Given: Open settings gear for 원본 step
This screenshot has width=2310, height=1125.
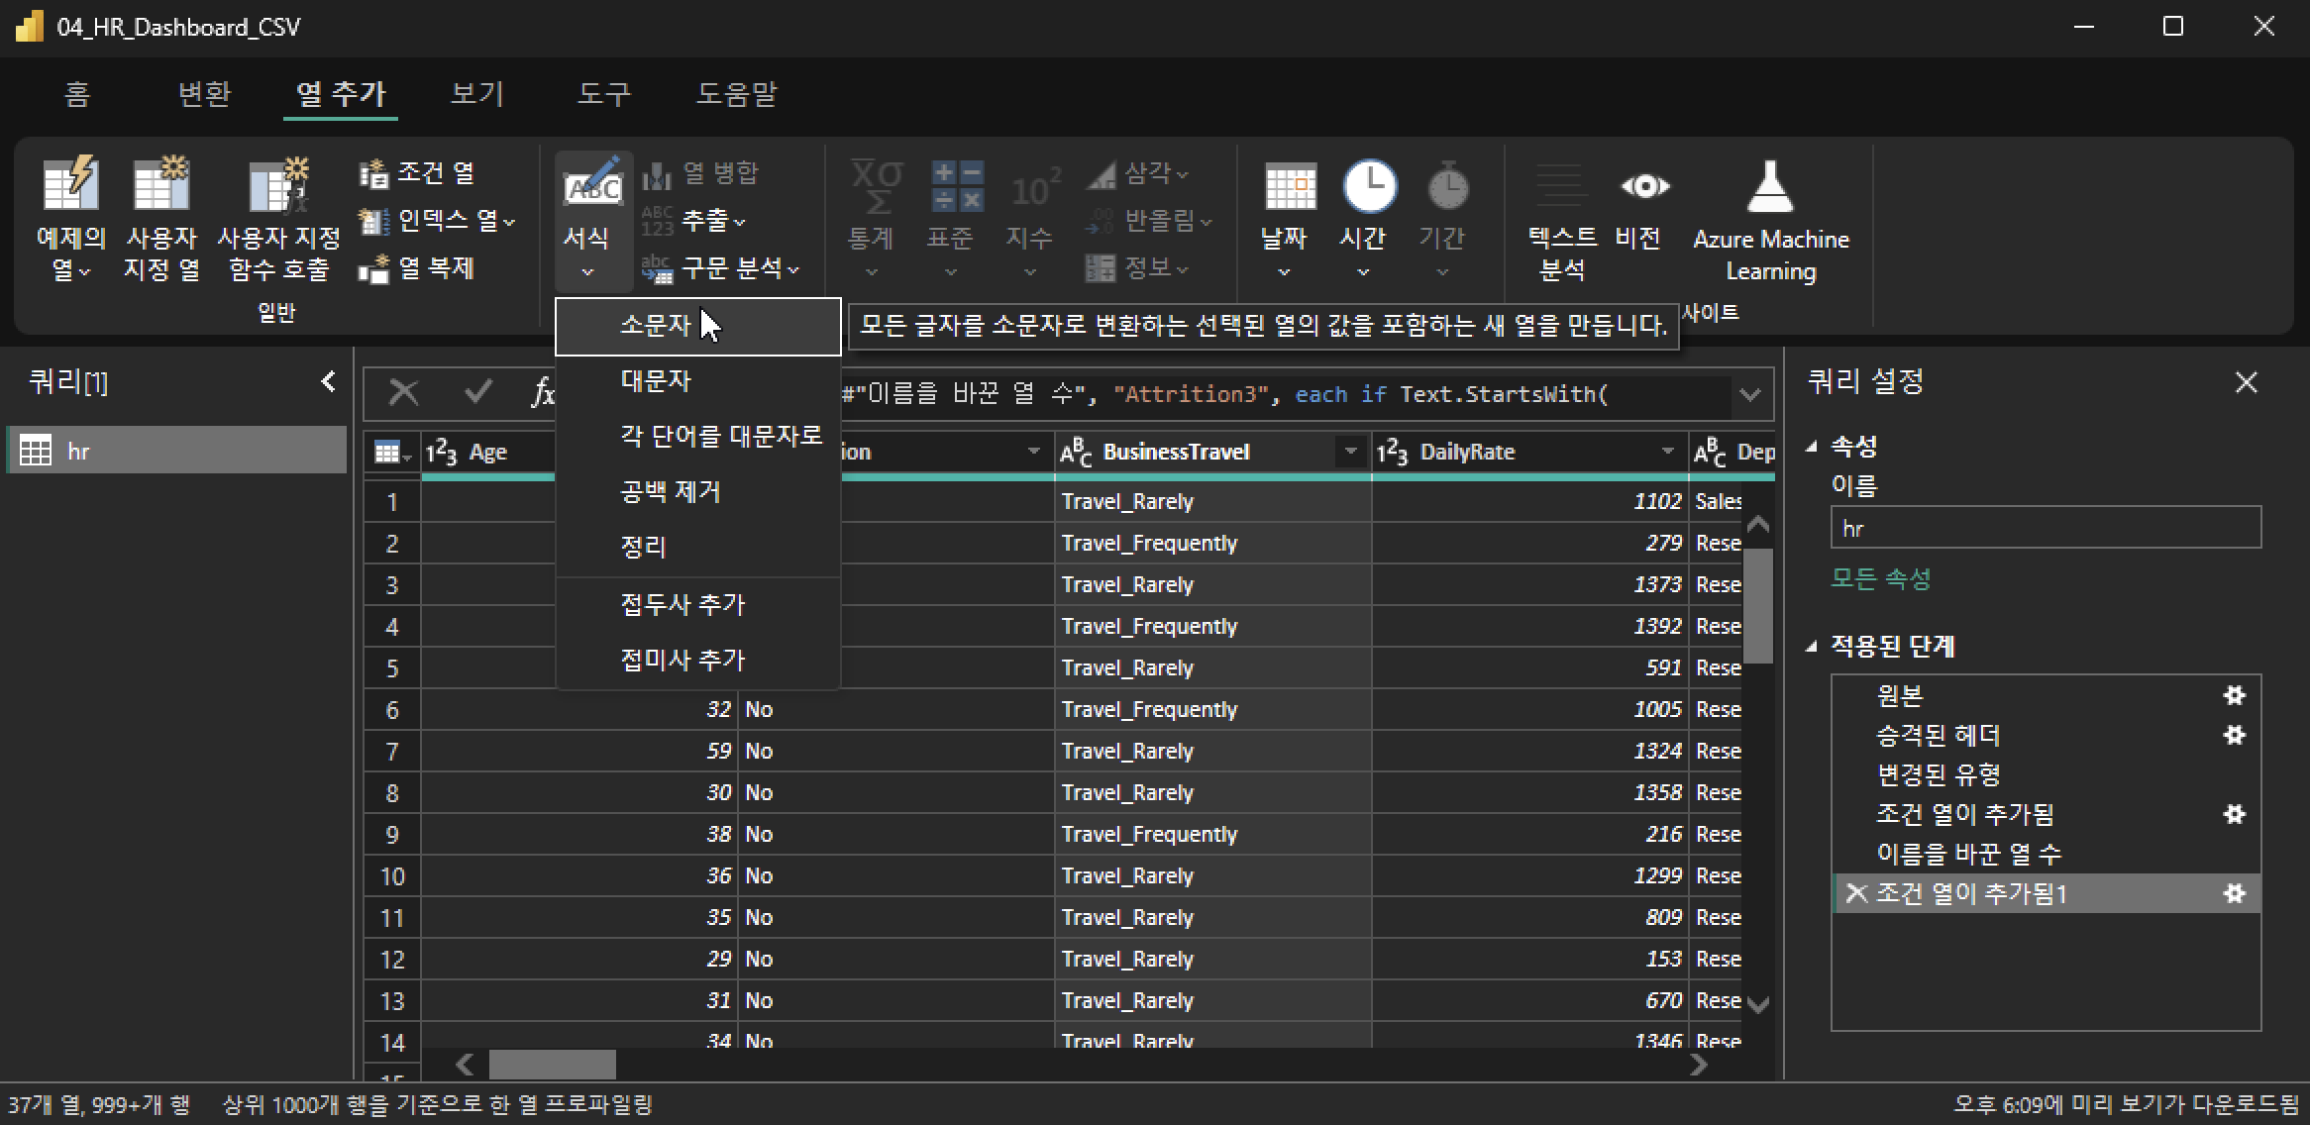Looking at the screenshot, I should (2234, 695).
